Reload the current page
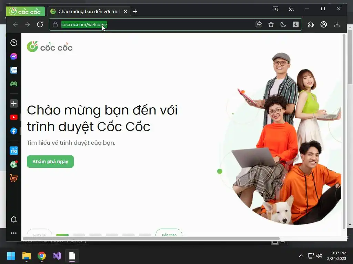 click(x=40, y=24)
